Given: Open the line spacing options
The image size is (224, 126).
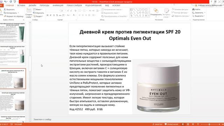Looking at the screenshot, I should point(98,11).
